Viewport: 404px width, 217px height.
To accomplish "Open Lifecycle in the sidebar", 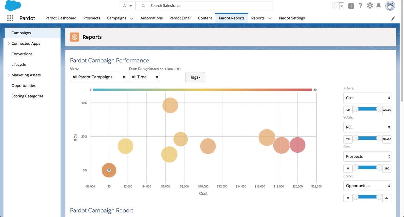I will tap(19, 64).
